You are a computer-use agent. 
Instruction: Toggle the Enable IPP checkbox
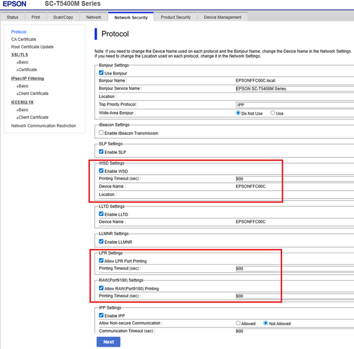[x=101, y=315]
